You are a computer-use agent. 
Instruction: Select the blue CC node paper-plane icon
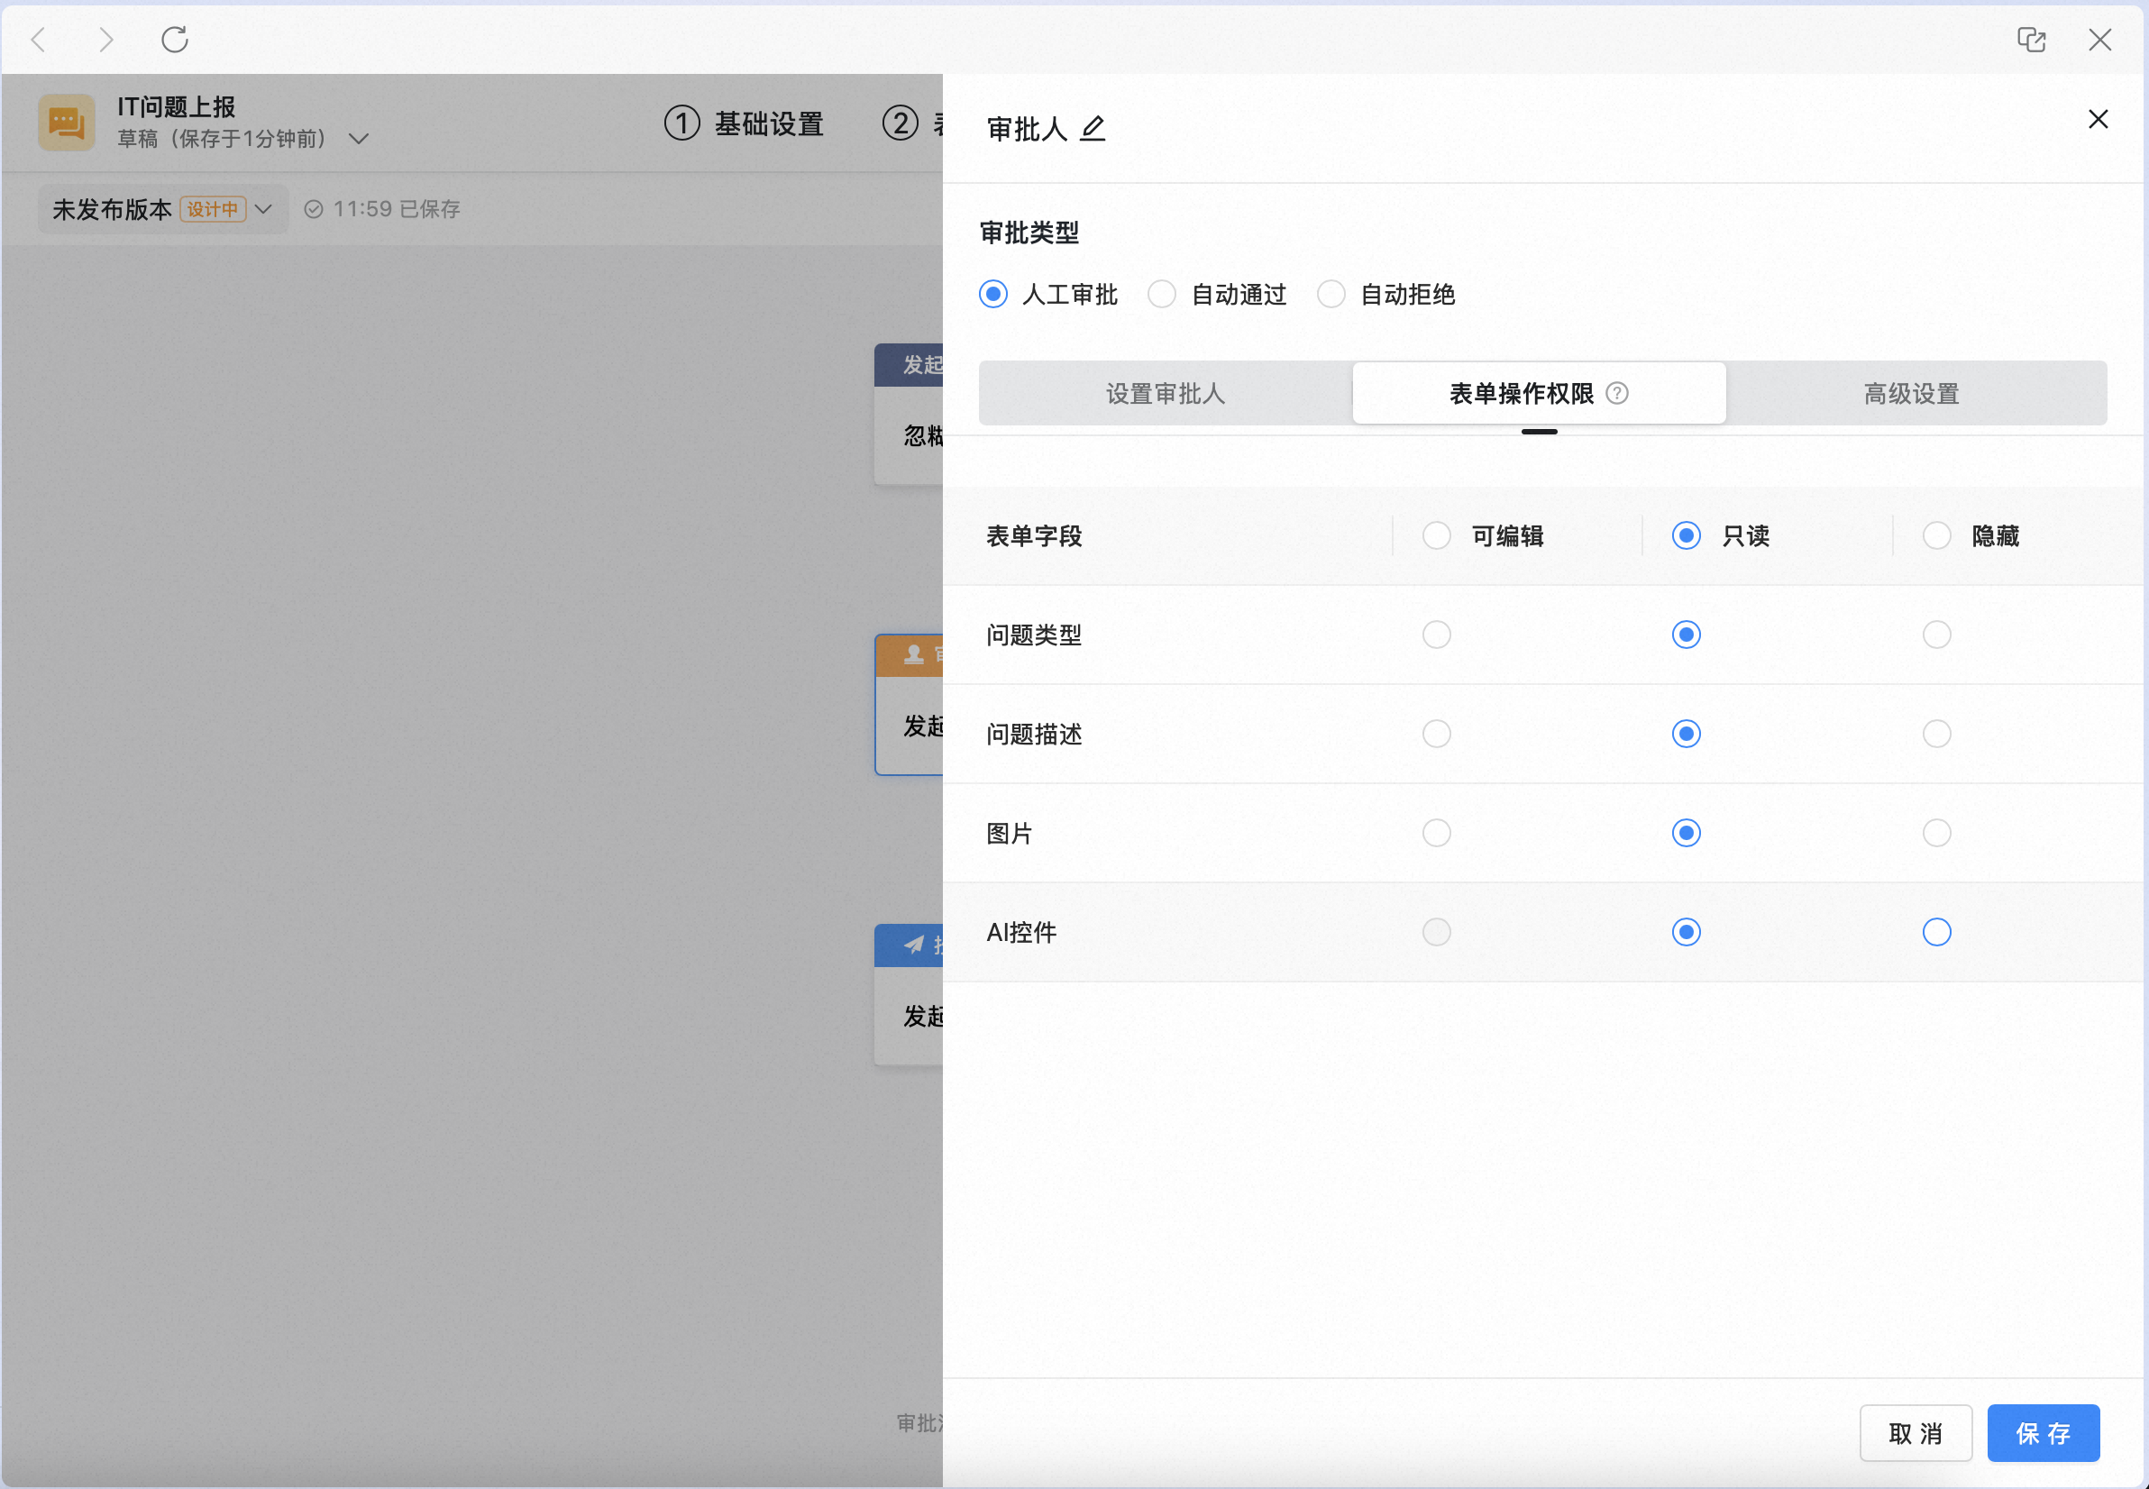tap(913, 945)
